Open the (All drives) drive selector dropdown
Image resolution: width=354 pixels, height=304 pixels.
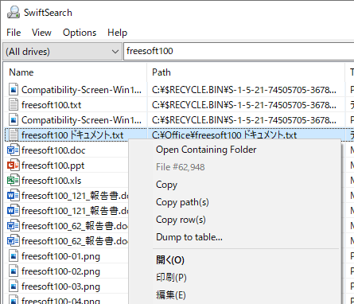pyautogui.click(x=63, y=52)
